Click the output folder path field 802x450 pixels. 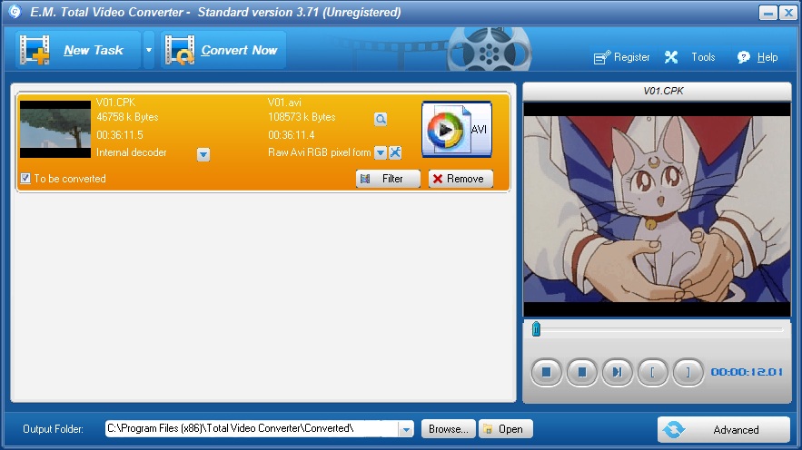click(252, 428)
